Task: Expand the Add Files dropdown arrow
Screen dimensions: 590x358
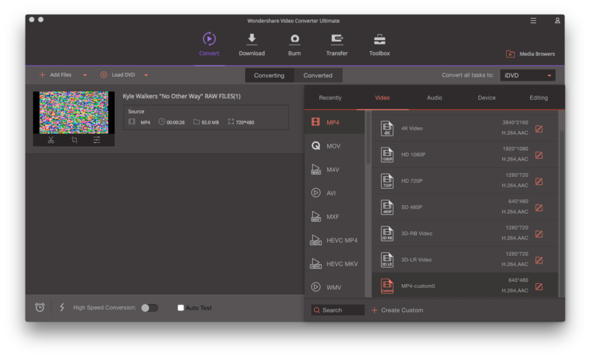Action: pyautogui.click(x=85, y=75)
